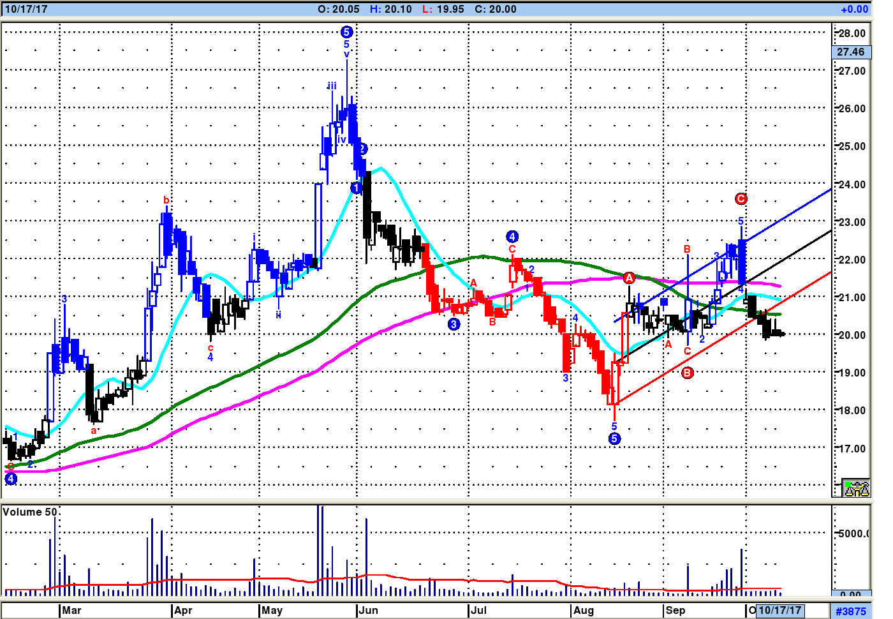
Task: Click the highlighted 10/17/17 date box on time axis
Action: [x=779, y=611]
